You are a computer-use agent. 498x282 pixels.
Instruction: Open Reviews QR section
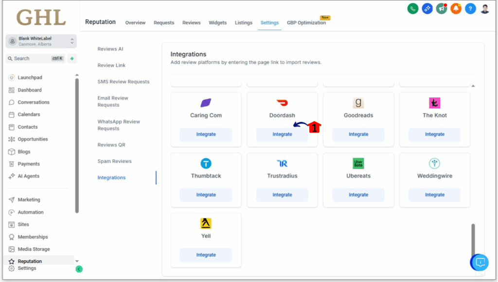111,145
